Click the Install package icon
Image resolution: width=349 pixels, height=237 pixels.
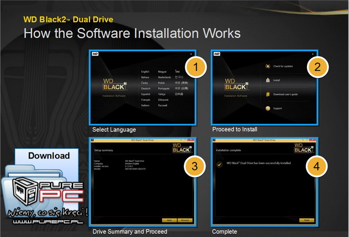[268, 80]
